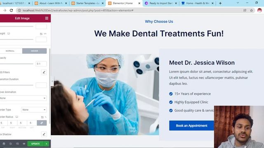Viewport: 264px width, 148px height.
Task: Adjust the Opacity slider
Action: tap(16, 64)
